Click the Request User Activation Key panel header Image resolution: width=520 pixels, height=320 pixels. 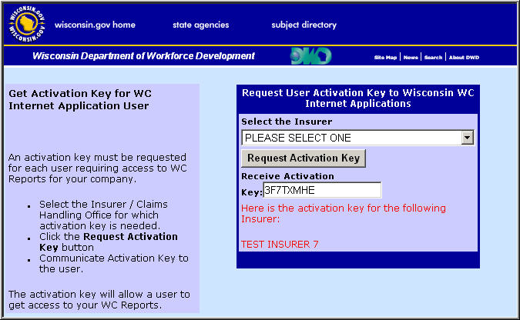[358, 98]
